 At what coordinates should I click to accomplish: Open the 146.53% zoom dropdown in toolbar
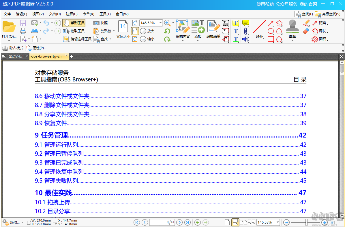(160, 23)
